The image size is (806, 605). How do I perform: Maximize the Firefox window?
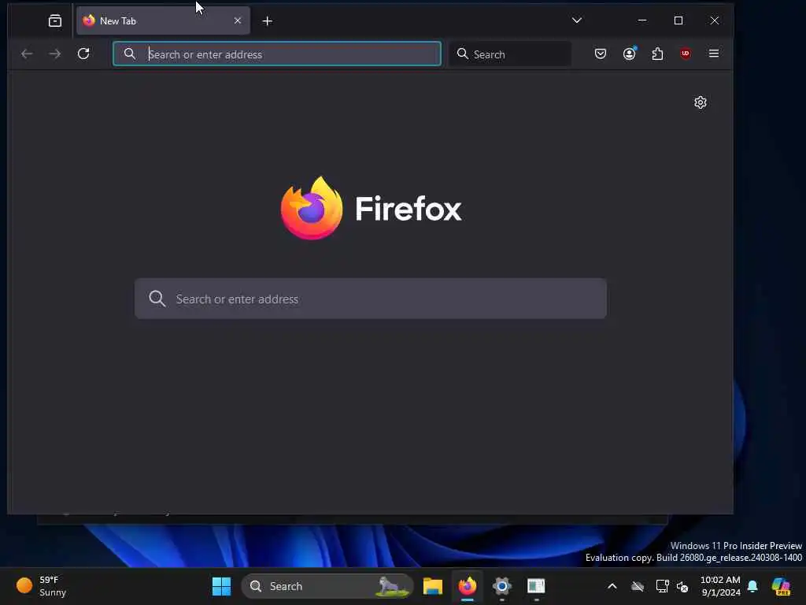pos(678,20)
